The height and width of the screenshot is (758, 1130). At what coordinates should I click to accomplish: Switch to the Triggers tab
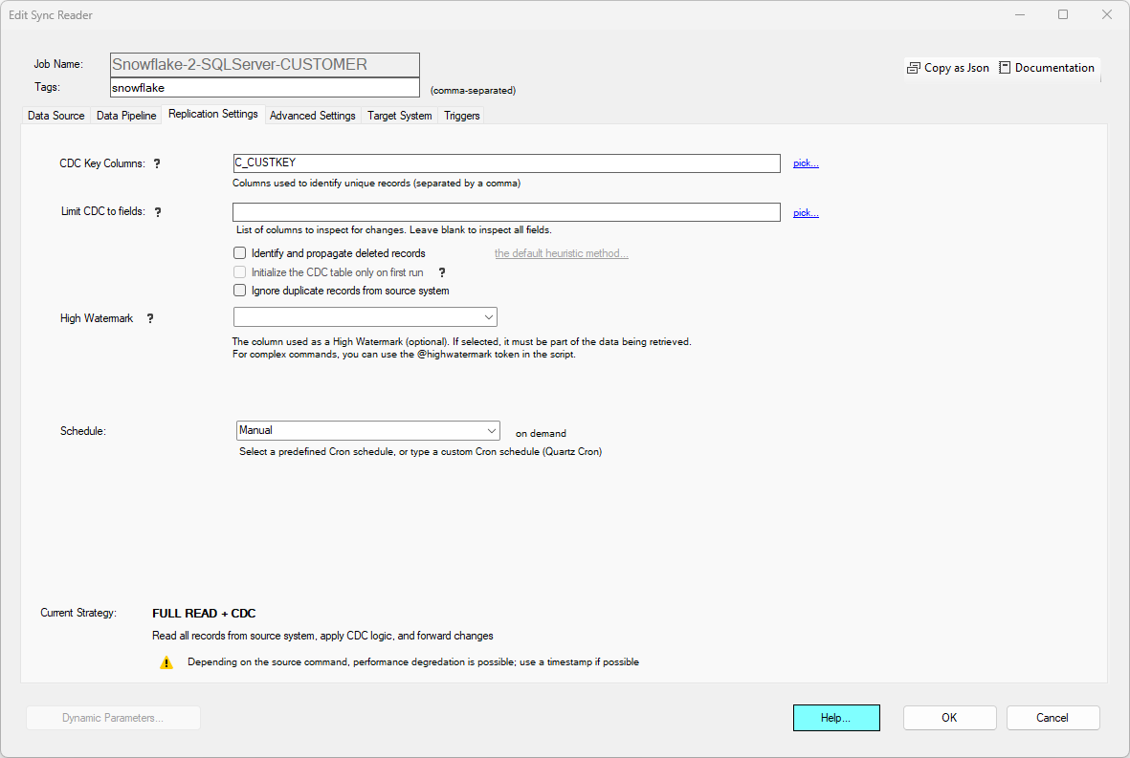pyautogui.click(x=462, y=115)
